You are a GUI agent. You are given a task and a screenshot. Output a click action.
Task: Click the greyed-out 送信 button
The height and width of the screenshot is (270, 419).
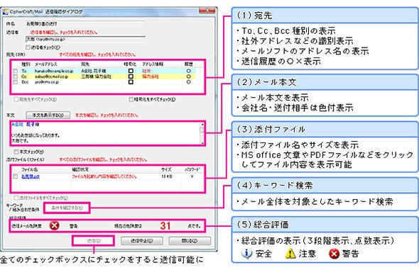click(93, 241)
